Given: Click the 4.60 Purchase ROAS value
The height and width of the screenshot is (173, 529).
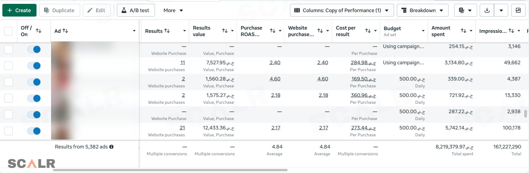Looking at the screenshot, I should click(x=275, y=79).
